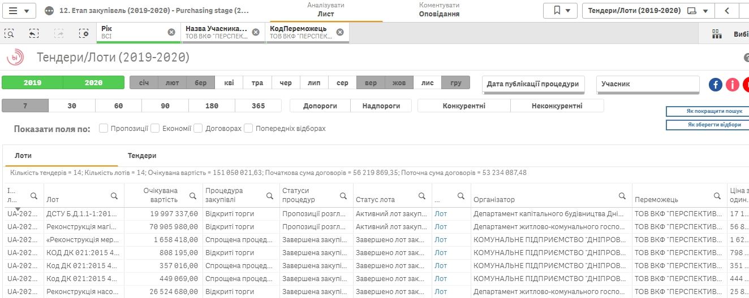Remove the Рік selection chip
The height and width of the screenshot is (298, 749).
tap(171, 32)
